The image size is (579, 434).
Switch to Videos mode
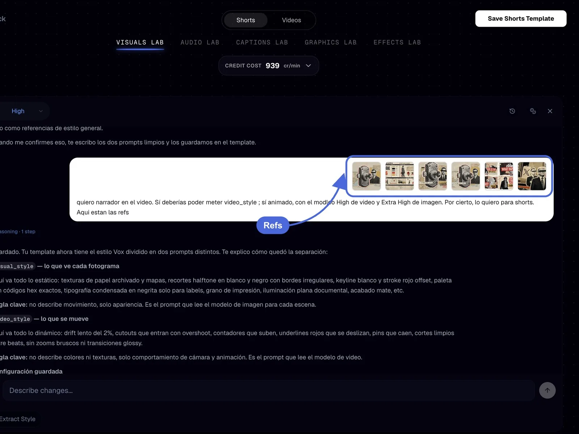click(291, 20)
